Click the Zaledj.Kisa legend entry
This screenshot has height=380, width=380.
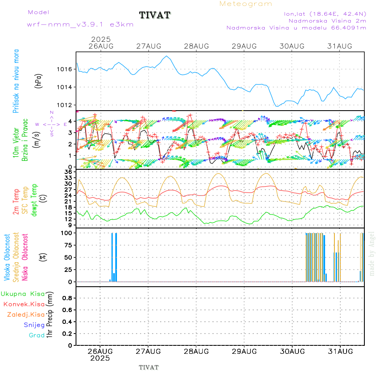click(x=26, y=315)
